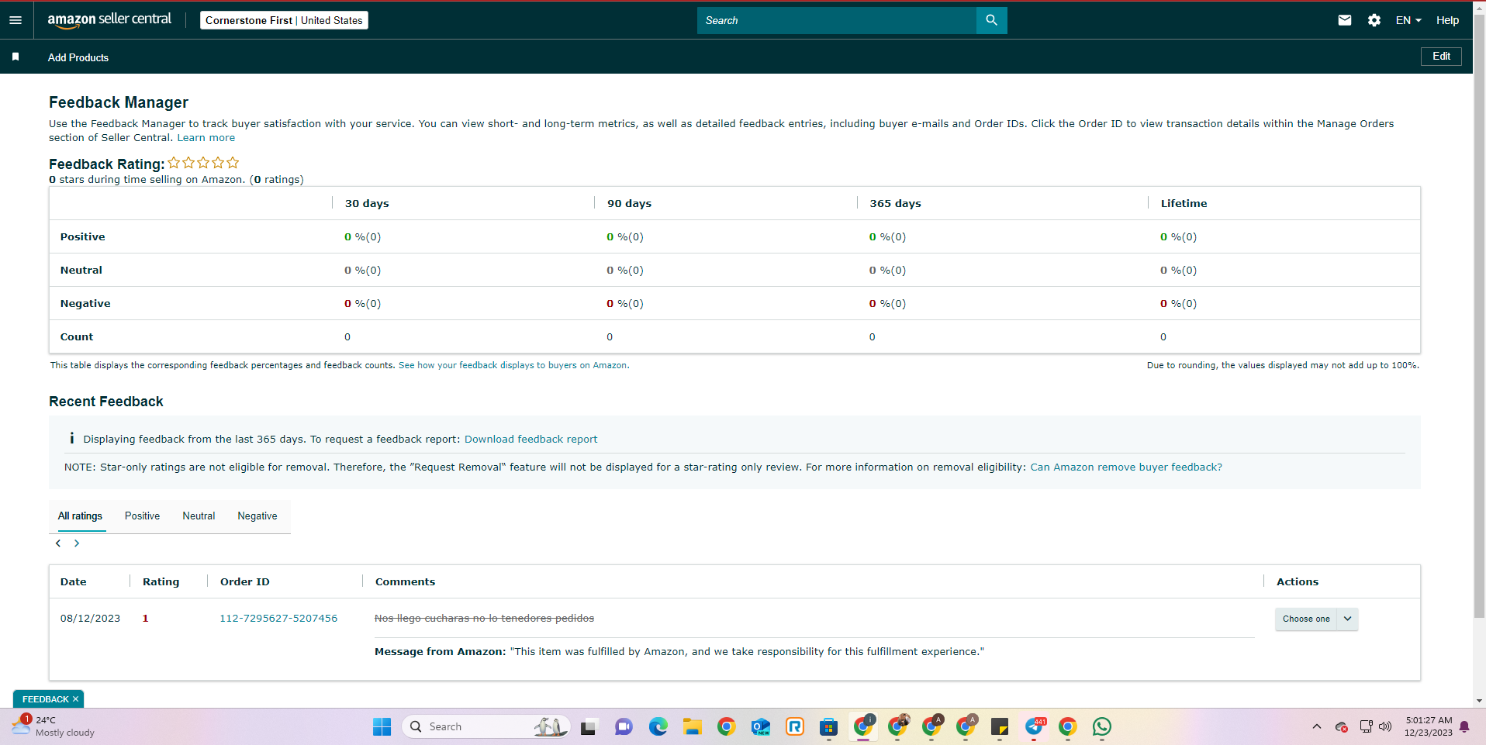
Task: Click the 'Recent Feedback' section heading
Action: [x=106, y=402]
